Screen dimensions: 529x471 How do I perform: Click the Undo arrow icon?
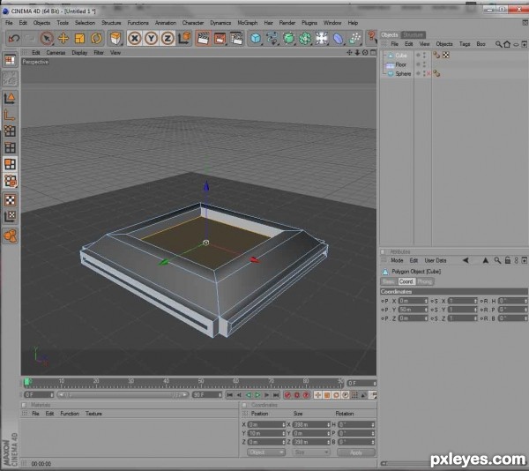(14, 38)
